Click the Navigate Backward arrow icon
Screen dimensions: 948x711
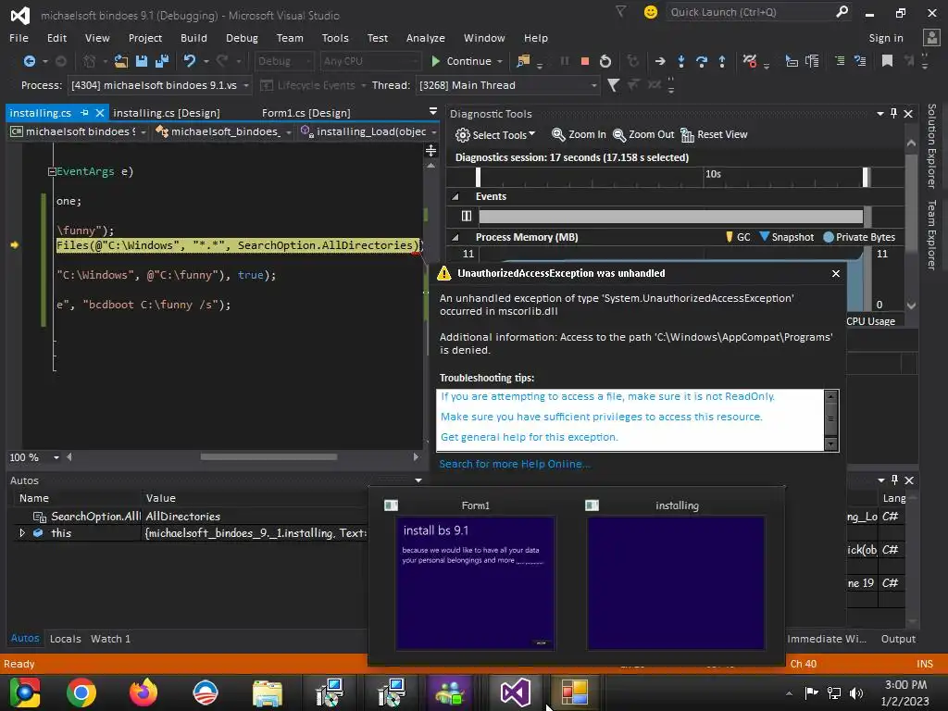tap(29, 61)
